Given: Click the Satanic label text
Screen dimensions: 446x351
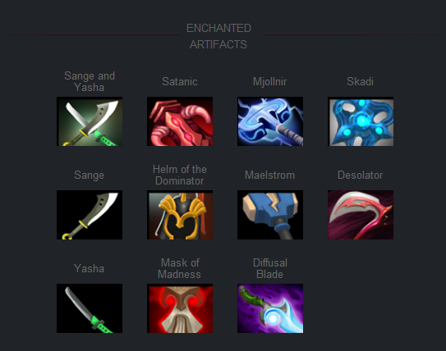Looking at the screenshot, I should 180,82.
